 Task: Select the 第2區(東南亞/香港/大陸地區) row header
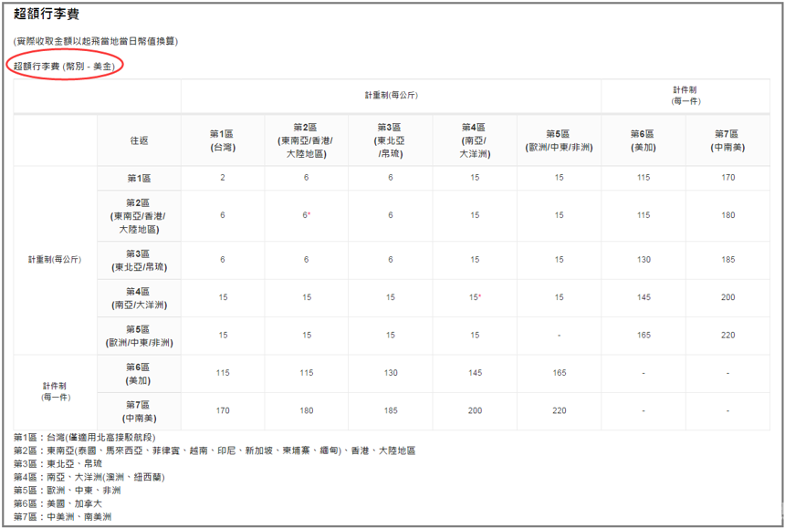(x=139, y=216)
